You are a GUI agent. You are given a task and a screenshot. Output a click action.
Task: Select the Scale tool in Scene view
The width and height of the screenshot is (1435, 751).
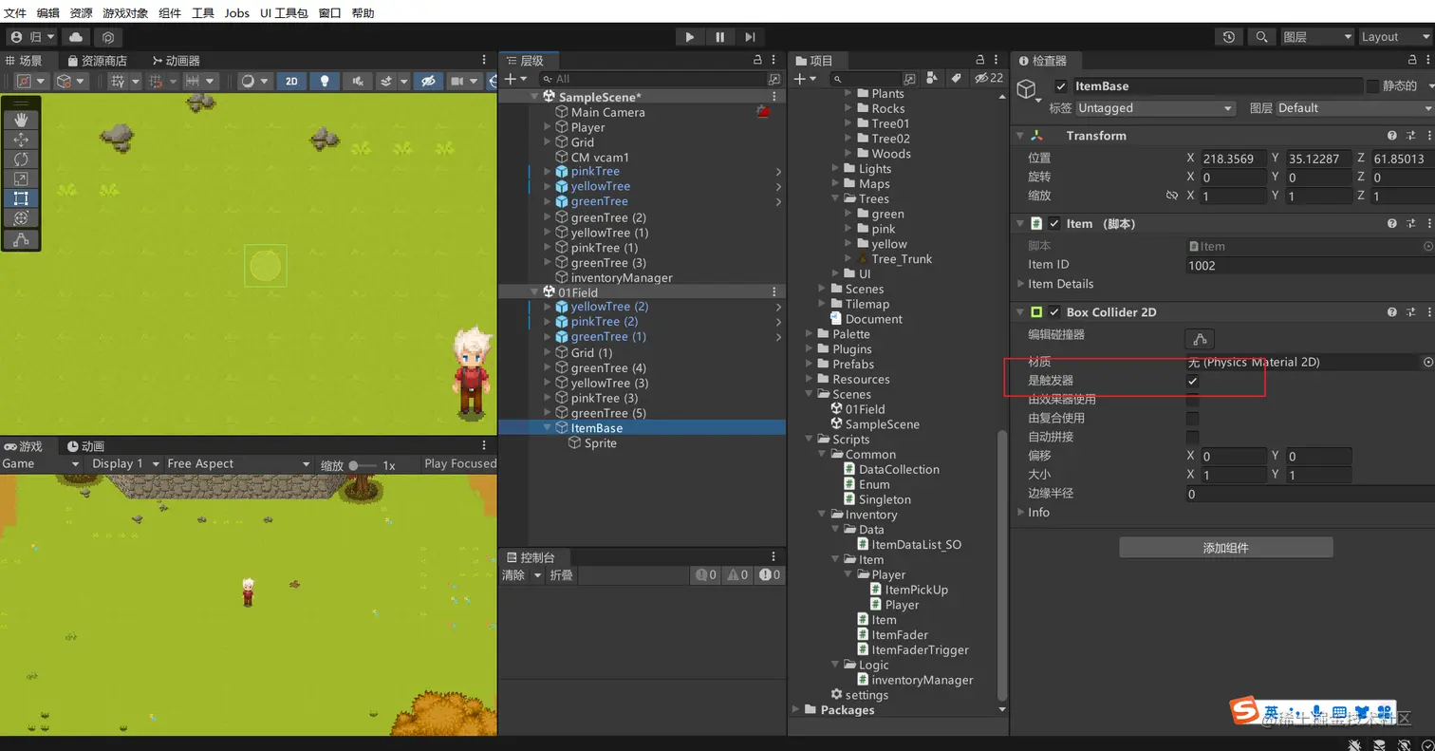click(x=21, y=178)
